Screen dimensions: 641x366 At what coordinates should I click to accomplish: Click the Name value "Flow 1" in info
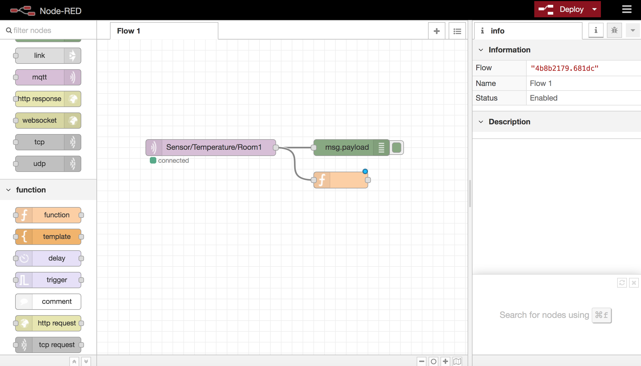click(x=541, y=83)
